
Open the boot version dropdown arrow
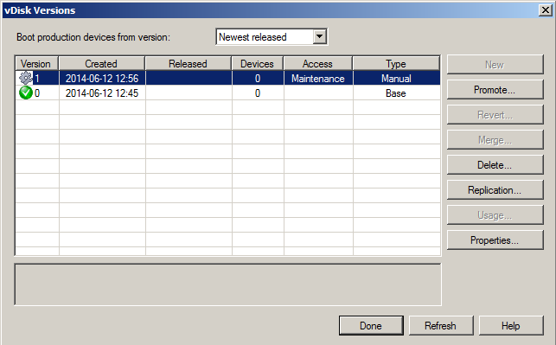pos(319,36)
